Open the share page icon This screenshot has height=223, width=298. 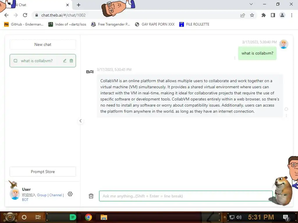243,15
